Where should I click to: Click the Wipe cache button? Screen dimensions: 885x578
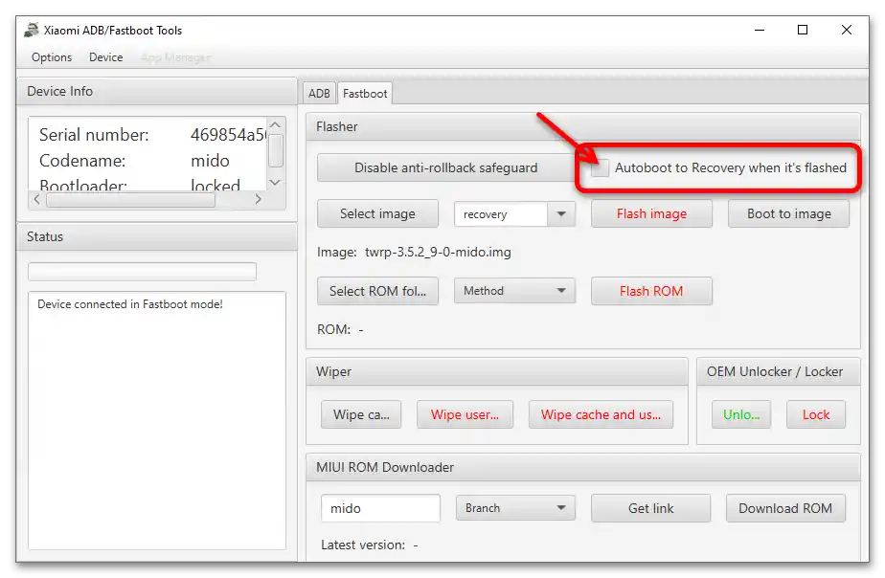point(361,414)
